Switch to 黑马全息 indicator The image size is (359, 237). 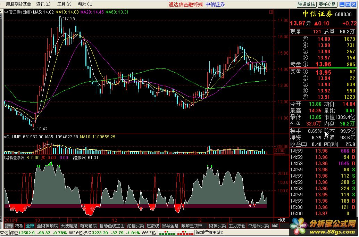click(170, 226)
